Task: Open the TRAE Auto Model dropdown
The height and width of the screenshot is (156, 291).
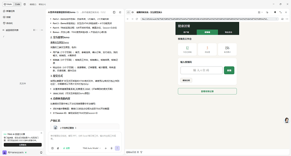Action: pyautogui.click(x=92, y=148)
